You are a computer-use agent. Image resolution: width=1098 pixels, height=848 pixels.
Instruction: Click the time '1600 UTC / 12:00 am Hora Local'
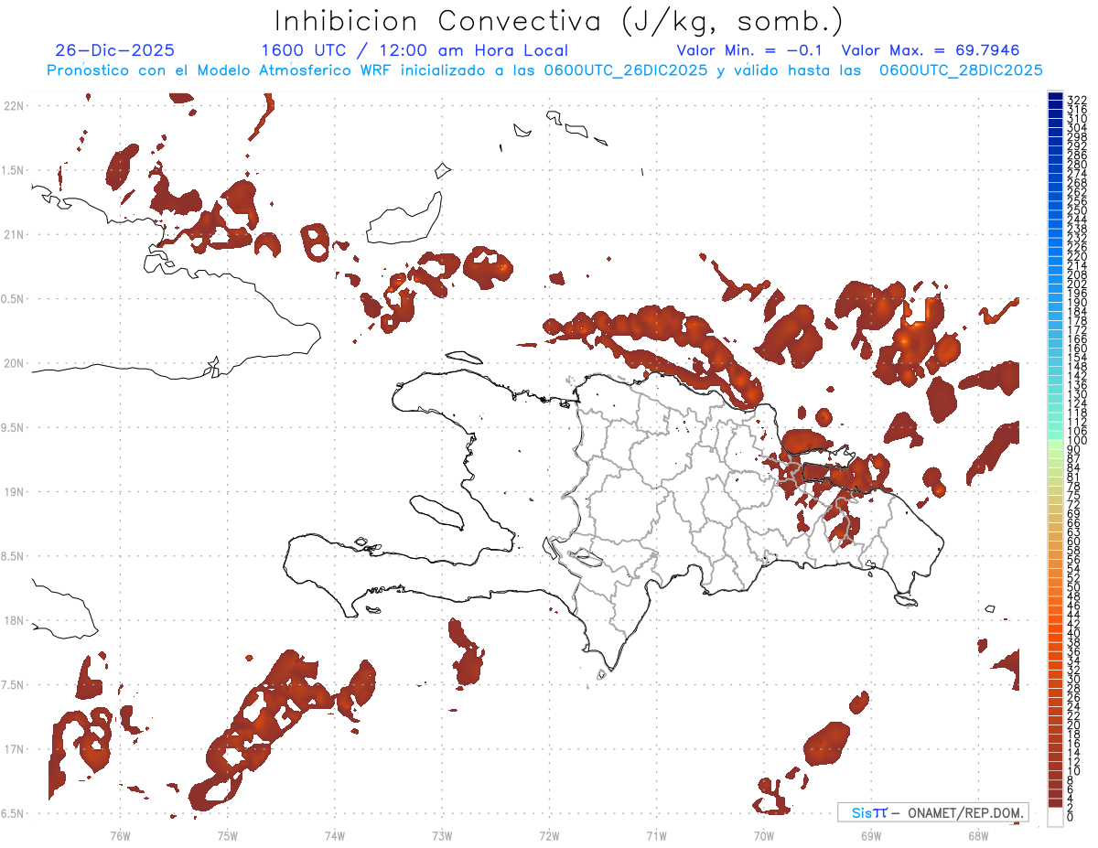coord(414,50)
